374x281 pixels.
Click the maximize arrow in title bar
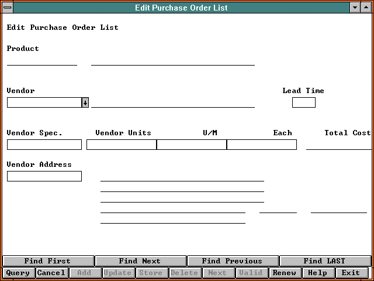tap(366, 8)
